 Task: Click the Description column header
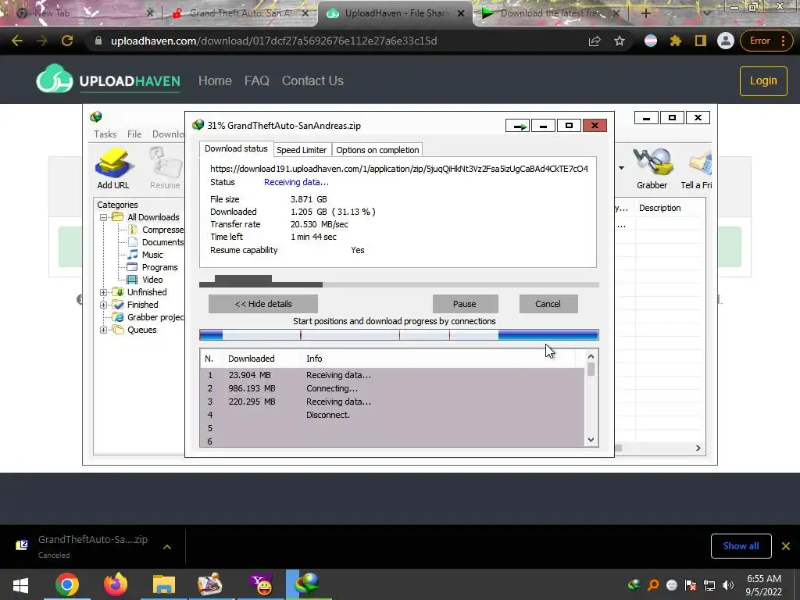[x=670, y=208]
